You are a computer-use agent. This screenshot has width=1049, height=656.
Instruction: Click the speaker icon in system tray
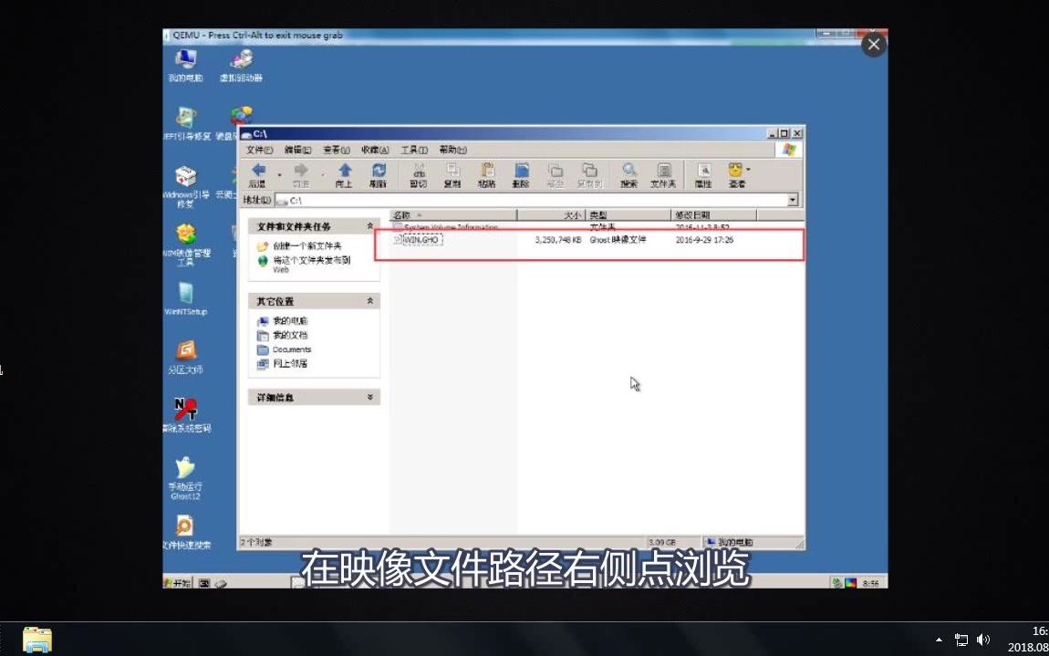pyautogui.click(x=984, y=640)
